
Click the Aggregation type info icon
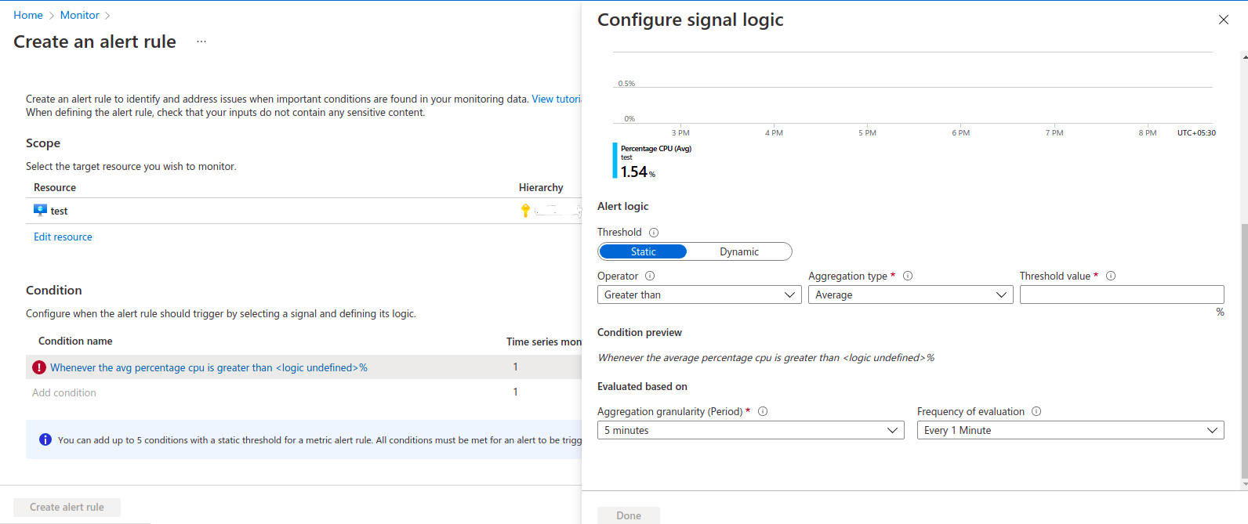point(908,276)
